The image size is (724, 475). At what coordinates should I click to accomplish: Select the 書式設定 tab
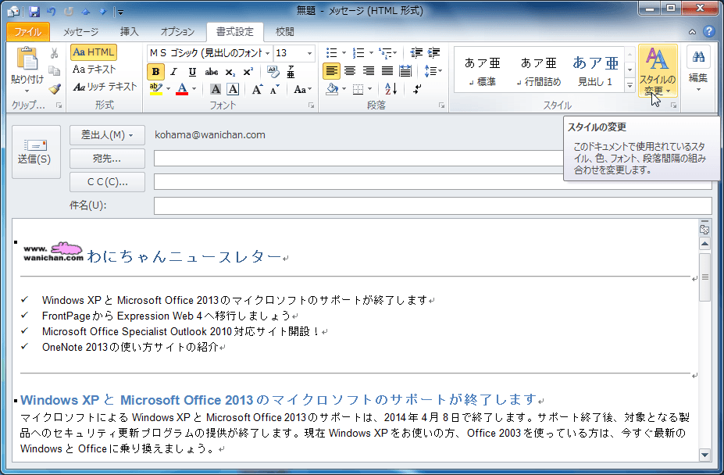235,31
